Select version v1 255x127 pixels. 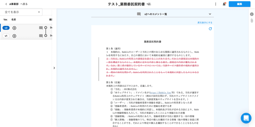[6, 36]
